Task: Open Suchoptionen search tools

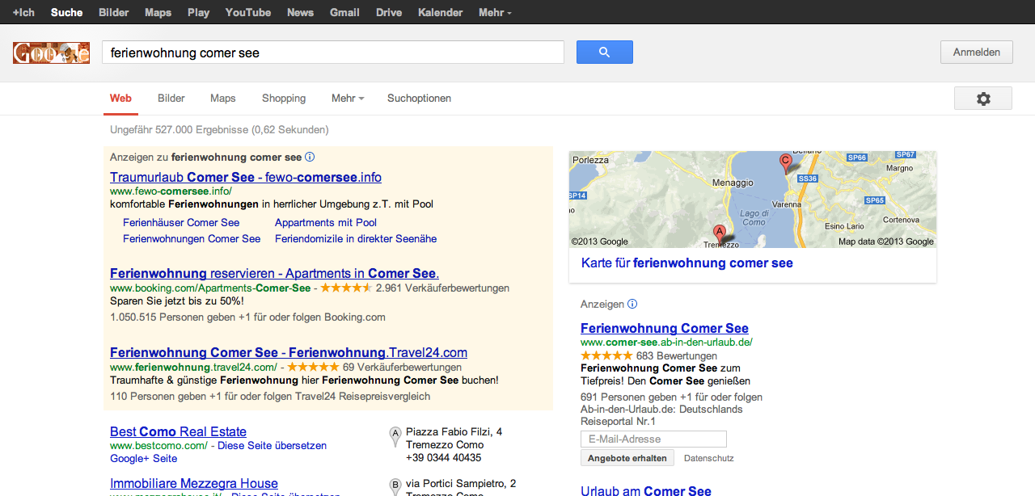Action: [x=419, y=99]
